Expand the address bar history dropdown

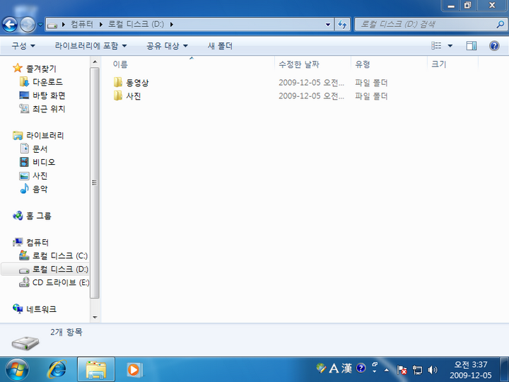pyautogui.click(x=328, y=24)
